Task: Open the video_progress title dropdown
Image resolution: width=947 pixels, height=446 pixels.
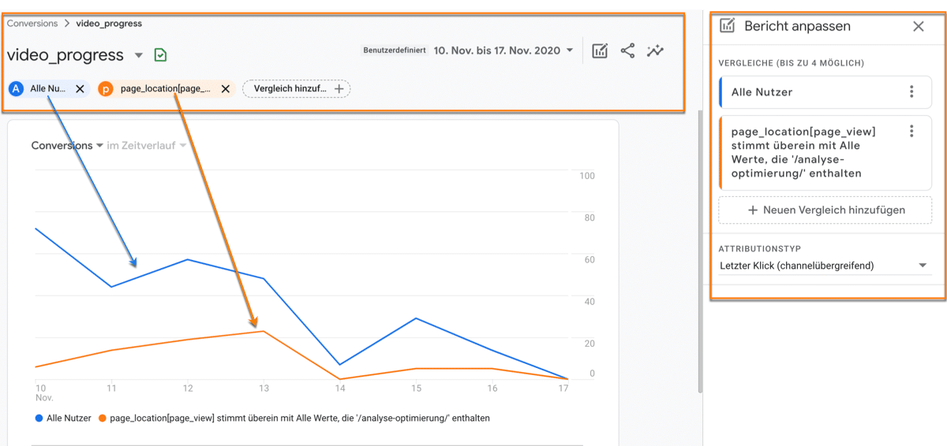Action: click(139, 55)
